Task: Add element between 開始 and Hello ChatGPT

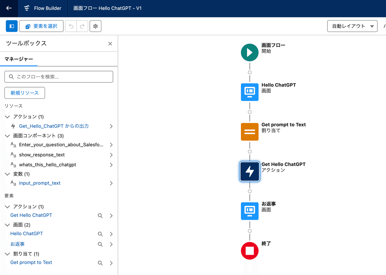Action: [x=250, y=72]
